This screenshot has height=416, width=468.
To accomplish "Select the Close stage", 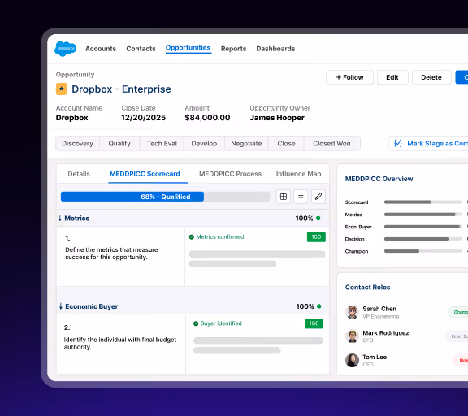I will [x=286, y=144].
